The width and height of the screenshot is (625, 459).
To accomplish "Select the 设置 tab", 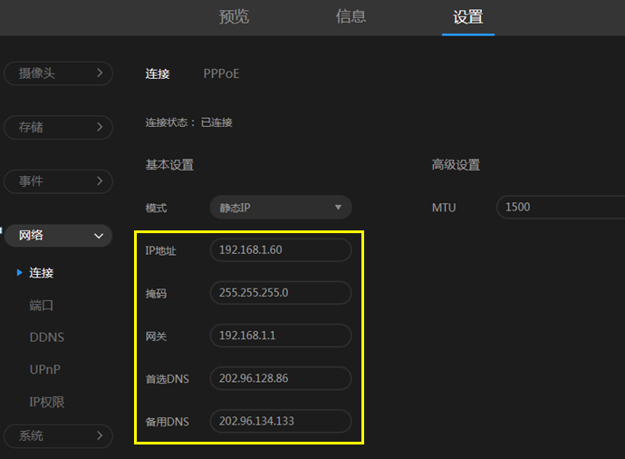I will 468,16.
